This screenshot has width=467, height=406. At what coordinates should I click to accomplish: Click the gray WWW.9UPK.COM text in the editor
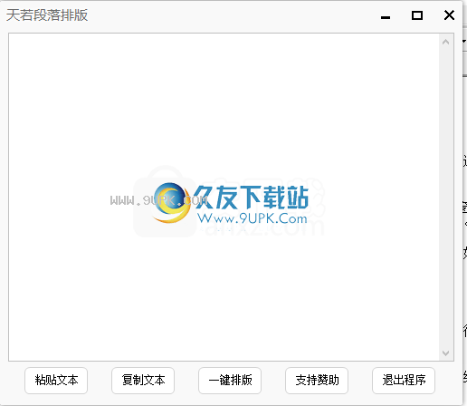158,200
